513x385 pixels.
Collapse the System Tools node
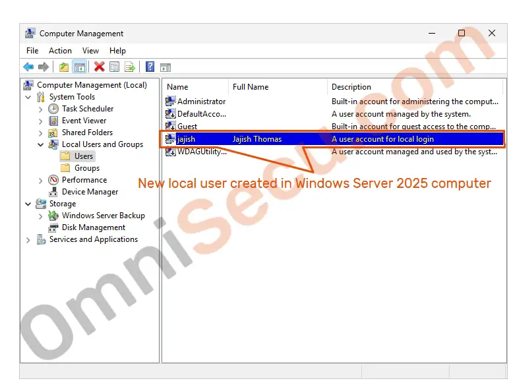[x=28, y=97]
